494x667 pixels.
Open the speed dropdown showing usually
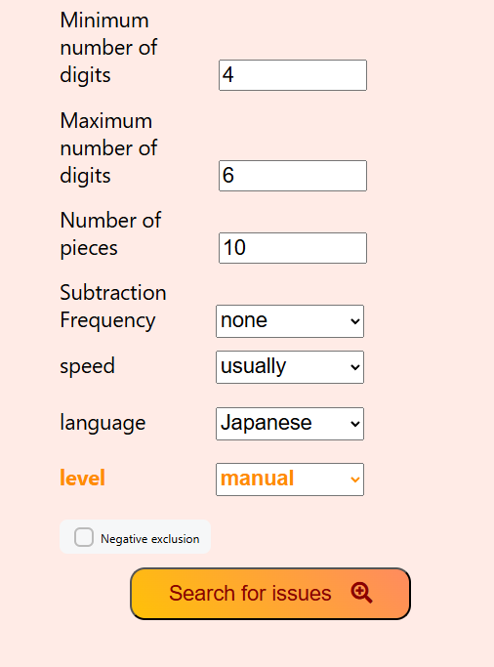coord(290,367)
